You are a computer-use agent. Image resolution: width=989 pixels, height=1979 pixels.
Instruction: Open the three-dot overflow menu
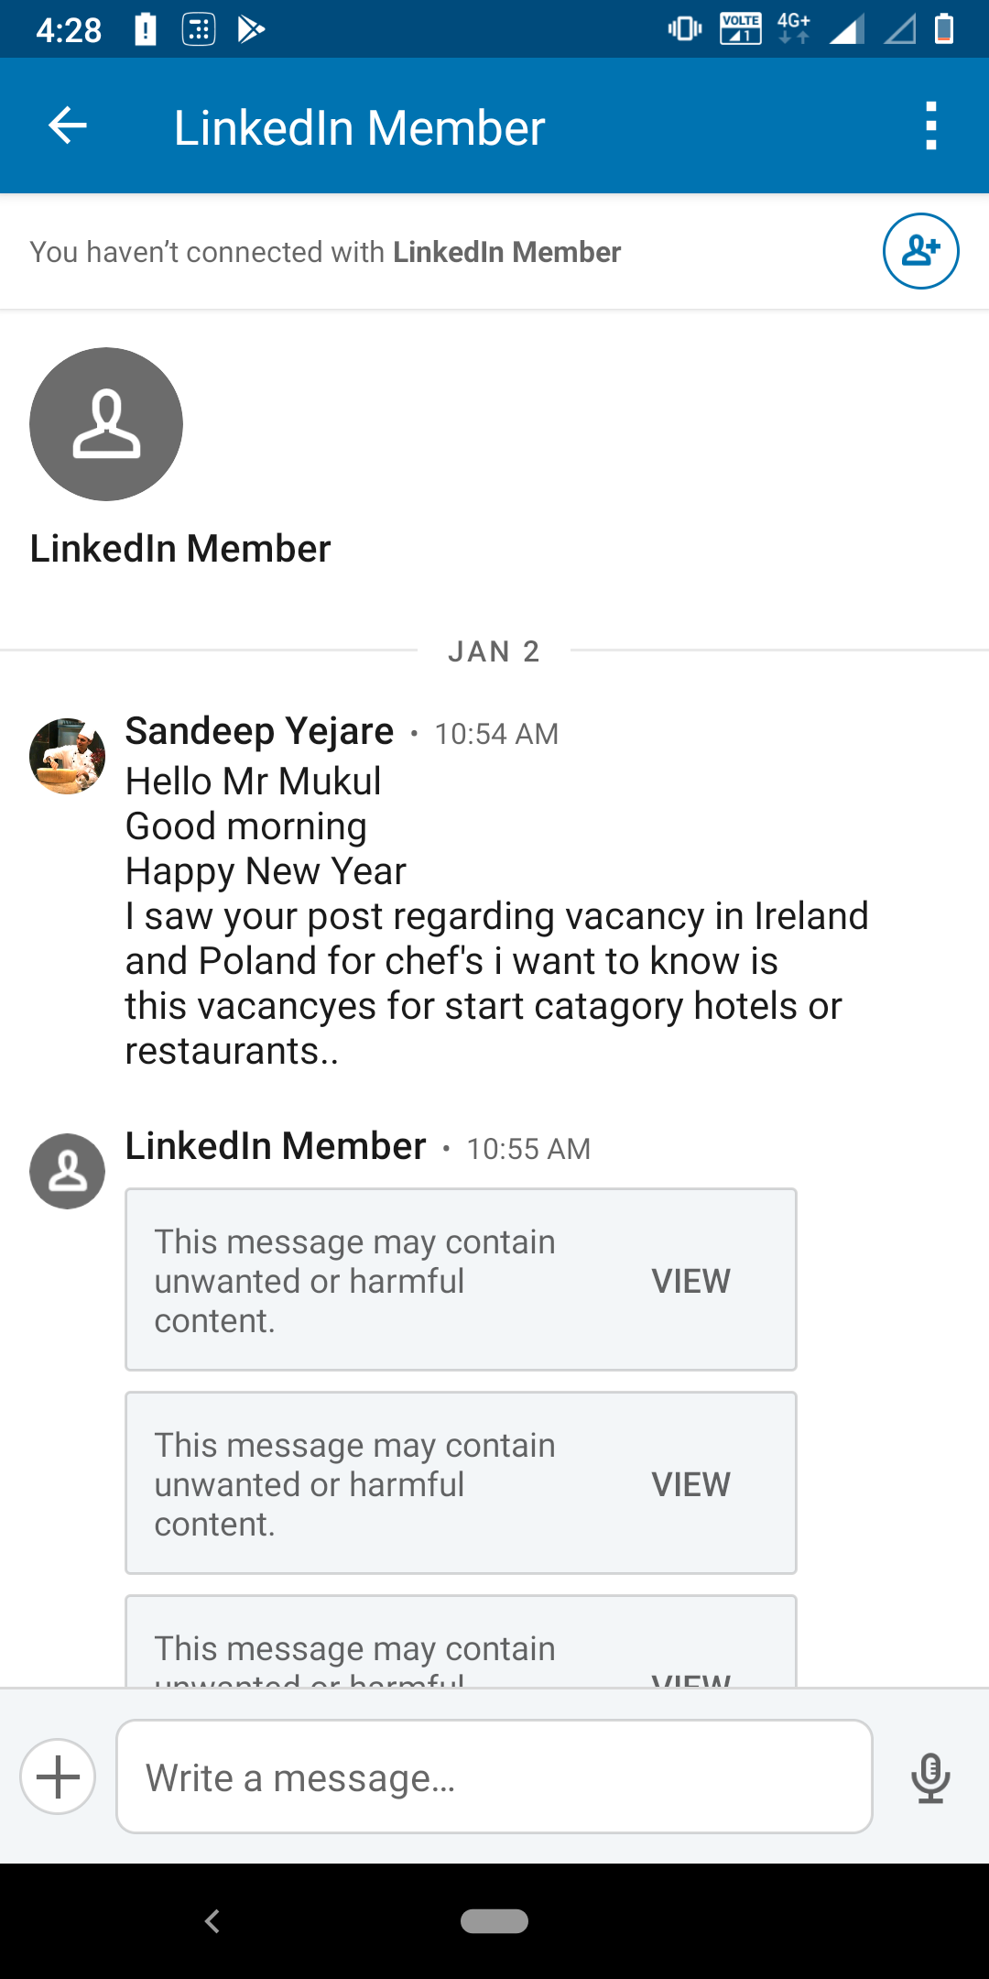point(930,126)
